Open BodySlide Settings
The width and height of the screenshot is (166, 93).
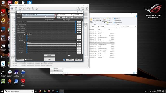(70, 60)
